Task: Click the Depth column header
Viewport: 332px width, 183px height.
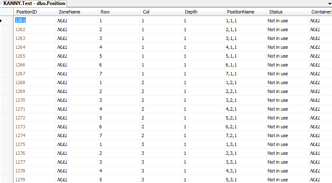Action: pos(203,12)
